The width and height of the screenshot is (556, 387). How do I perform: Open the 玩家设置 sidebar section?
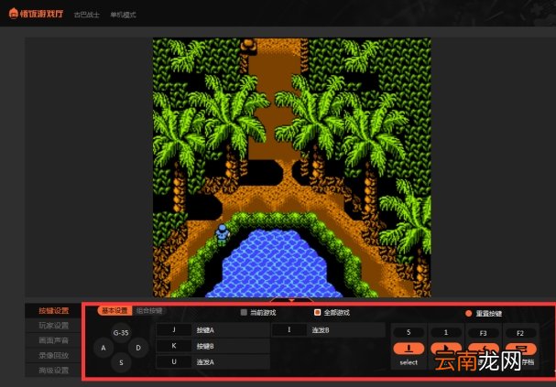pyautogui.click(x=53, y=326)
